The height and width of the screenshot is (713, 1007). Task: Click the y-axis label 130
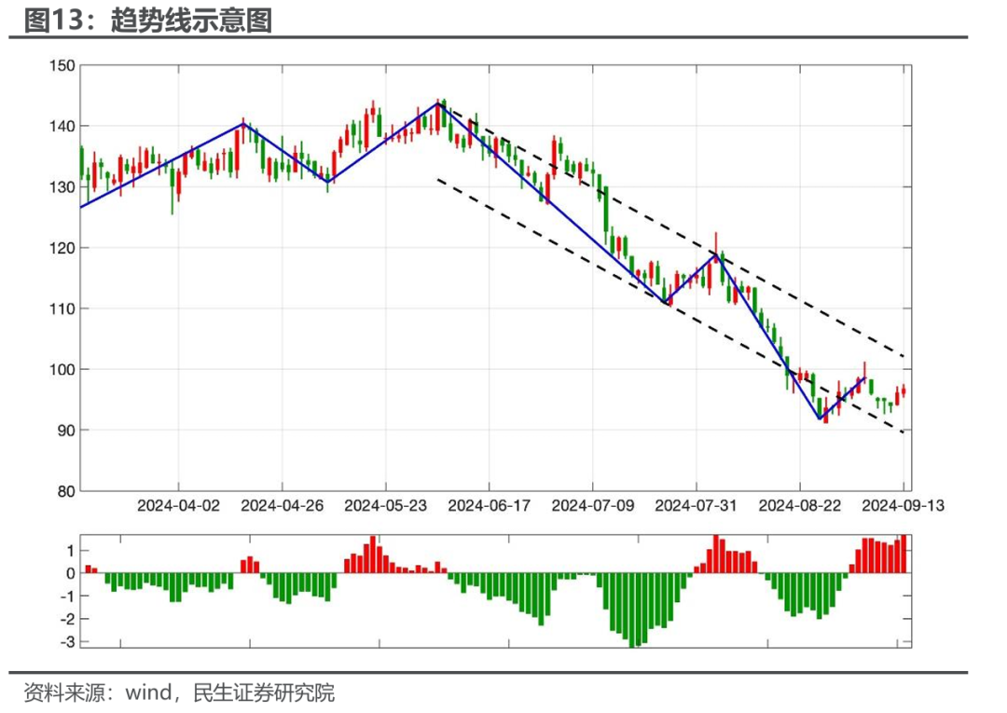(x=62, y=187)
